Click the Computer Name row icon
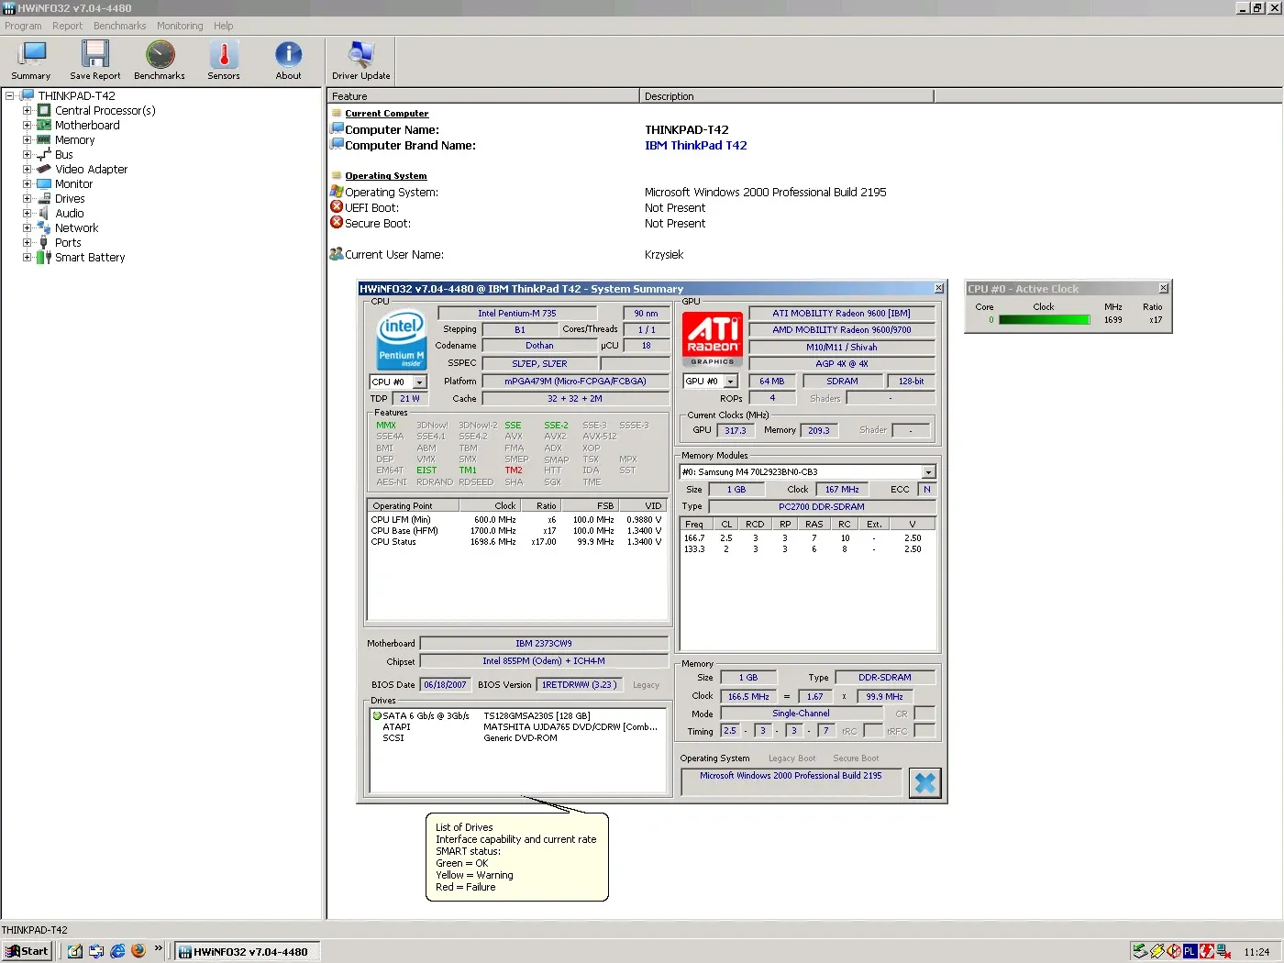 pos(337,129)
